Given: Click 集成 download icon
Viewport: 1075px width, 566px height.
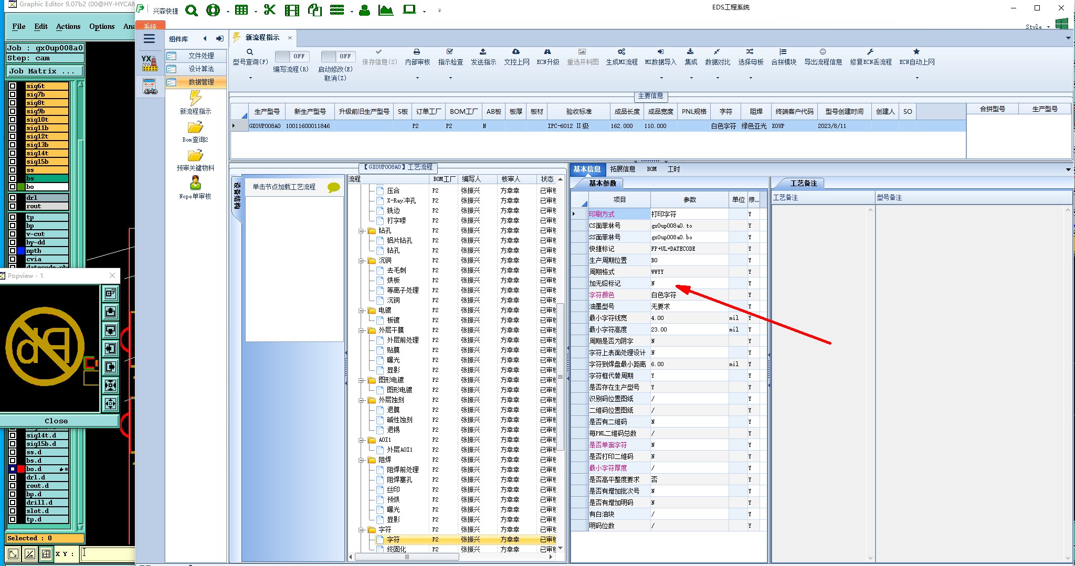Looking at the screenshot, I should 690,52.
